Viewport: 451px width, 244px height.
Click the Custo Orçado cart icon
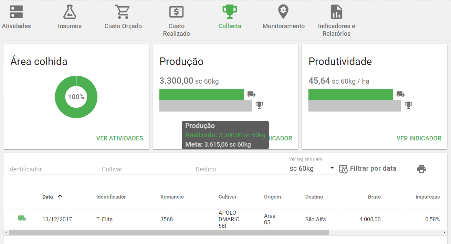(123, 11)
